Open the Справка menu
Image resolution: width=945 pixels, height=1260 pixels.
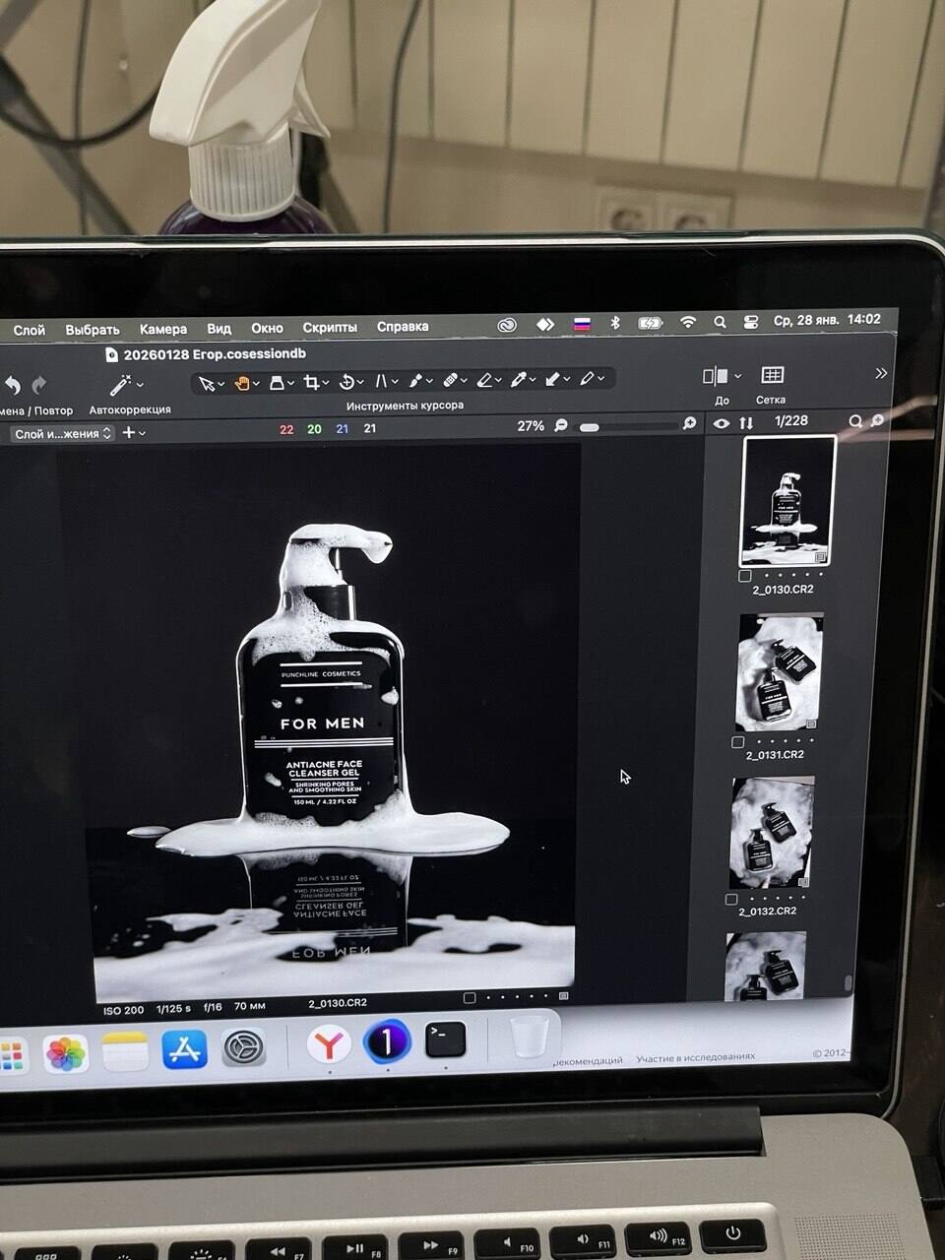pyautogui.click(x=403, y=326)
